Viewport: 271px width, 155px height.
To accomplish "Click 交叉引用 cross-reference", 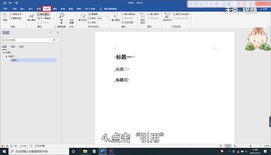I will (127, 22).
